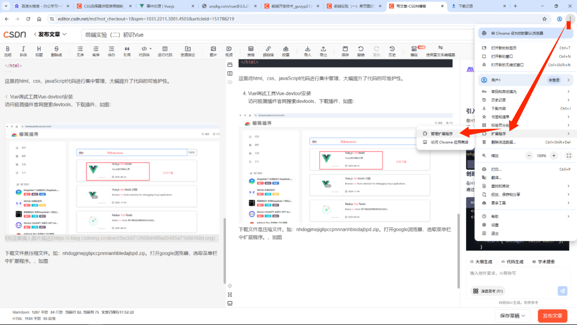Screen dimensions: 577x325
Task: Open edit history (历史) in the toolbar
Action: point(392,51)
